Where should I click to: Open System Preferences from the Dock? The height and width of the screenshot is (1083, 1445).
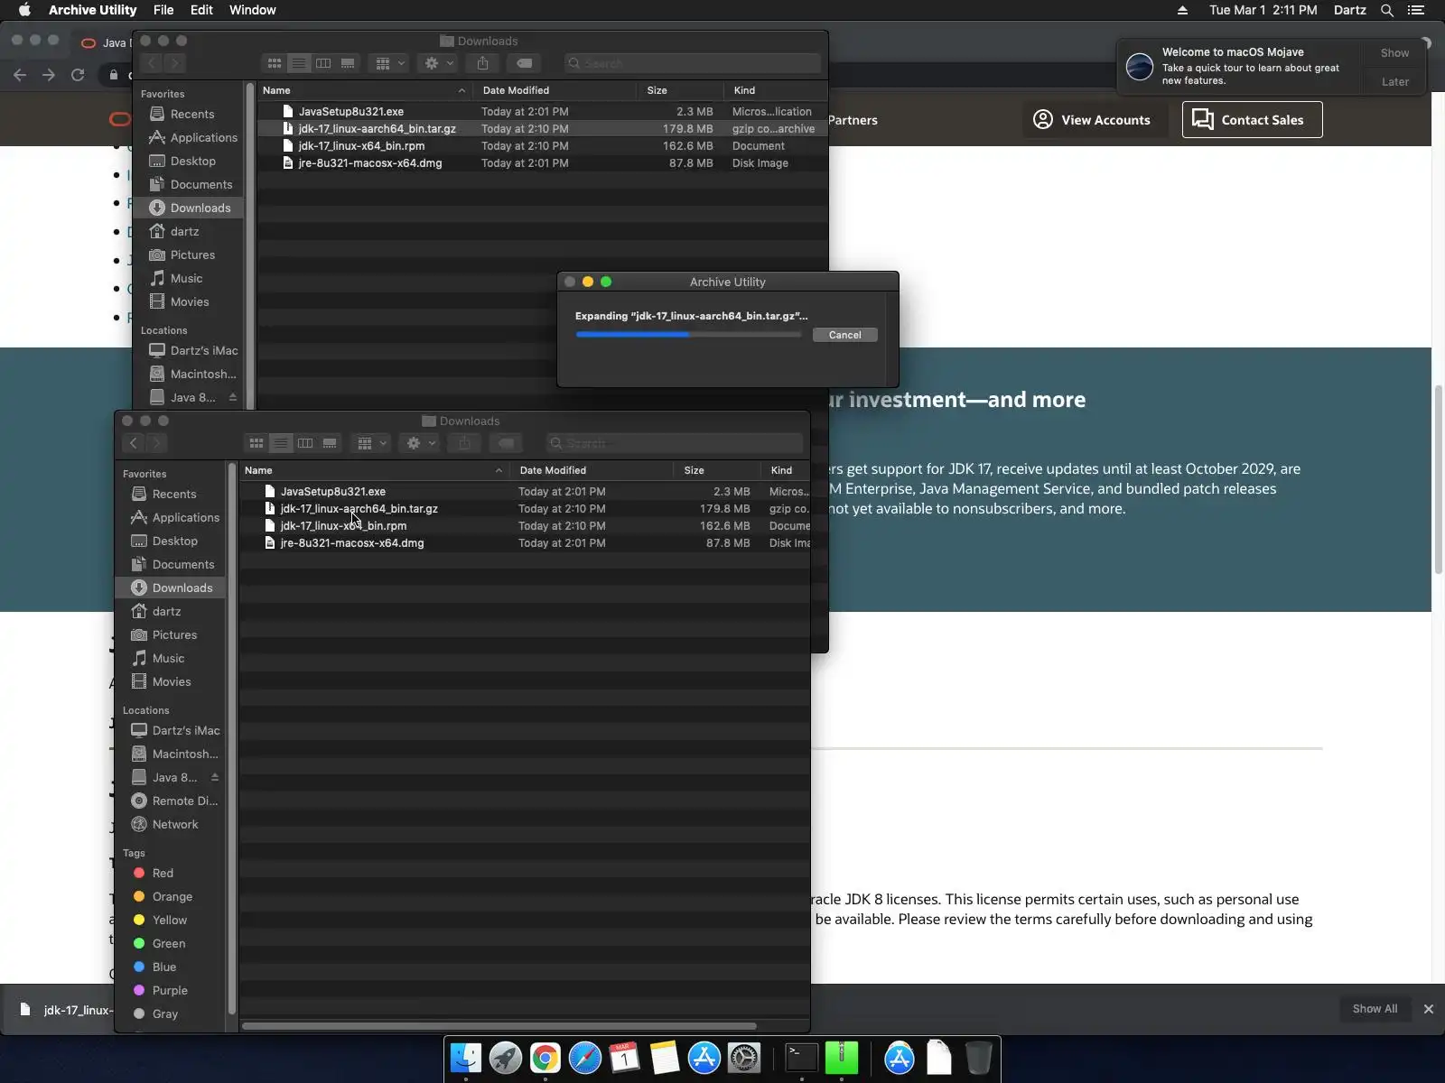pos(744,1058)
